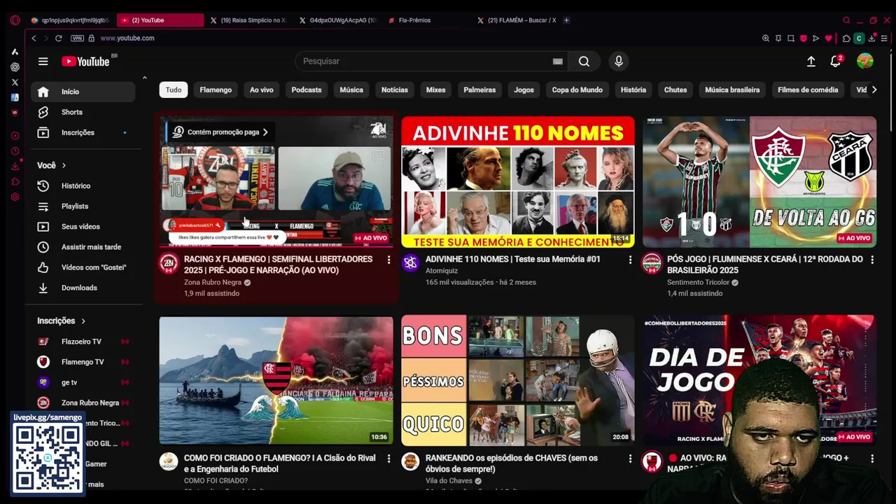Open more options for Rankeando Chaves video
Viewport: 896px width, 504px height.
(630, 458)
